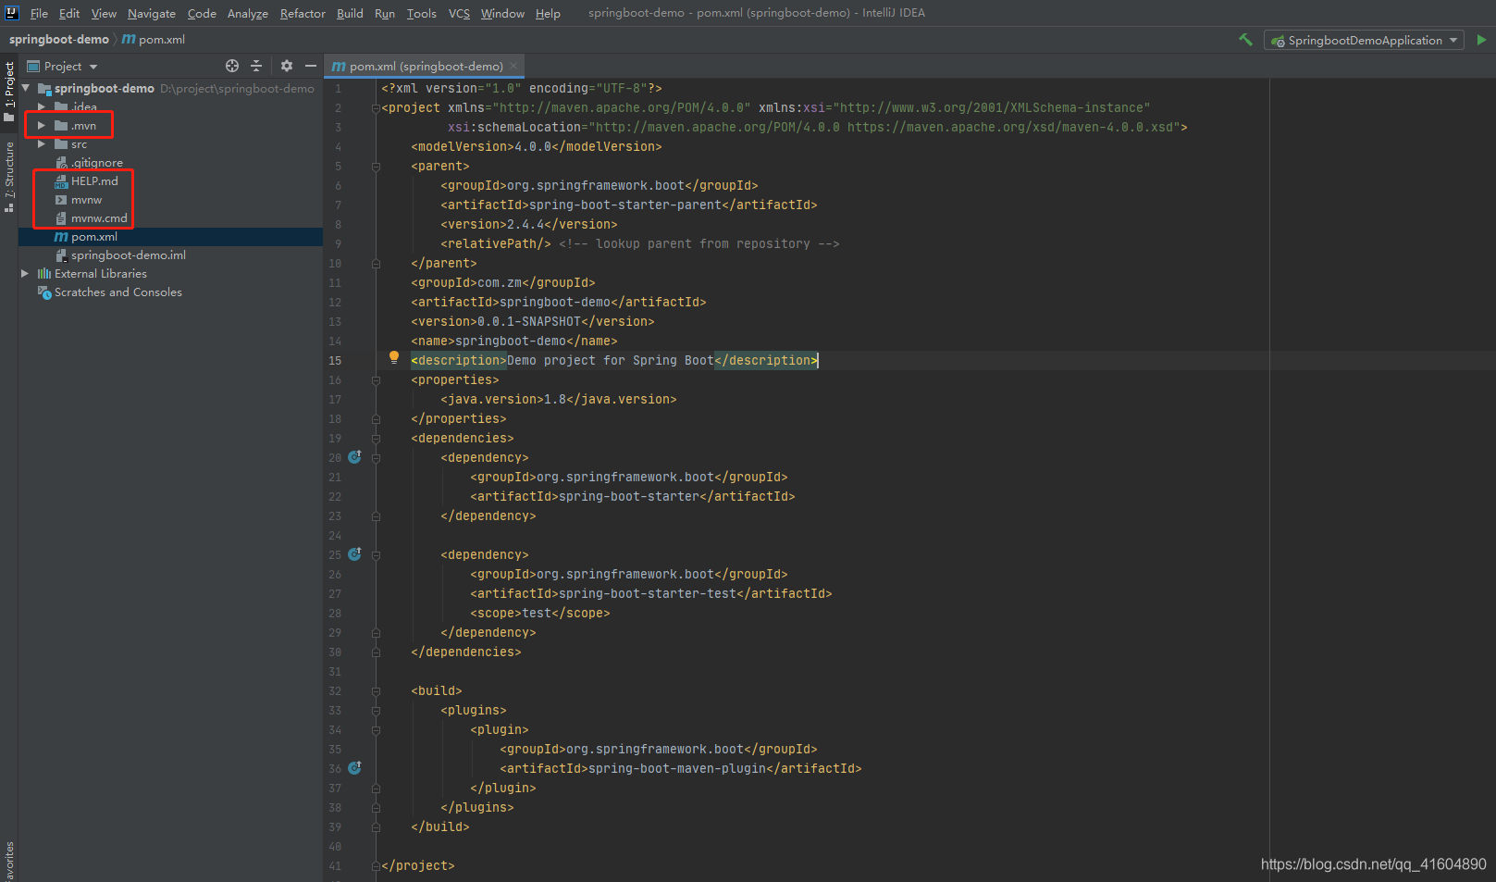Click the locate file target icon in Project panel

pos(232,66)
